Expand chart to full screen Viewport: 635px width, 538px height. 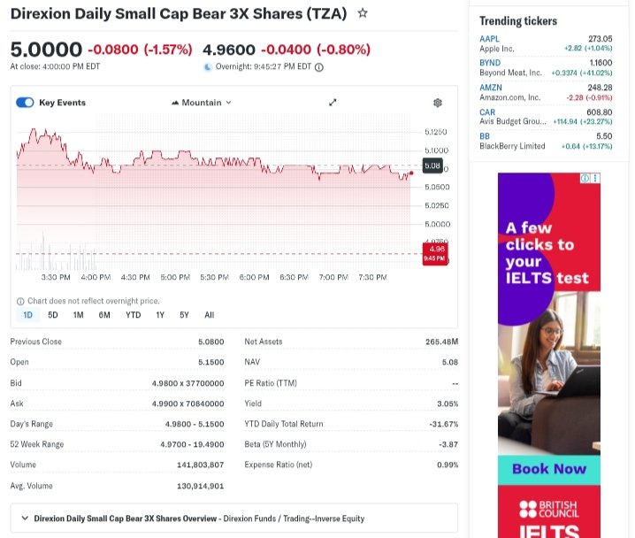tap(333, 103)
